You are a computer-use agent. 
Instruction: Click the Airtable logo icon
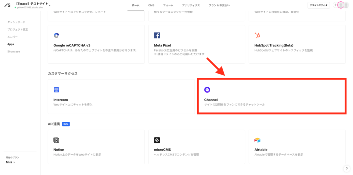pyautogui.click(x=257, y=140)
